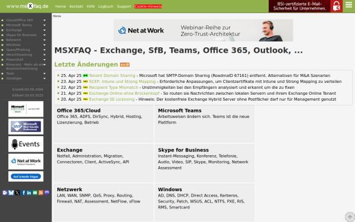
Task: Open Kontakt in the top navigation
Action: (x=76, y=7)
